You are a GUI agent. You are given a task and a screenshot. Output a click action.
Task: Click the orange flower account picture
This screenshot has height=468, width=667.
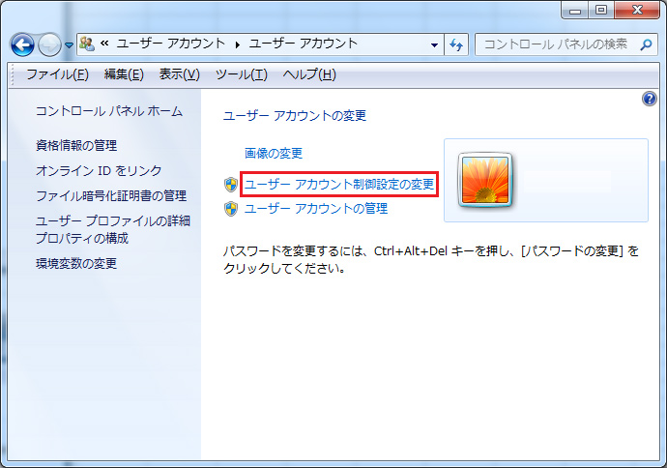485,180
